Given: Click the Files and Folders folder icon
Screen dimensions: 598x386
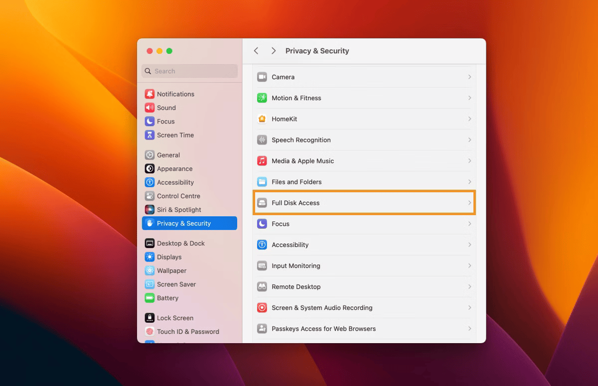Looking at the screenshot, I should pos(262,182).
